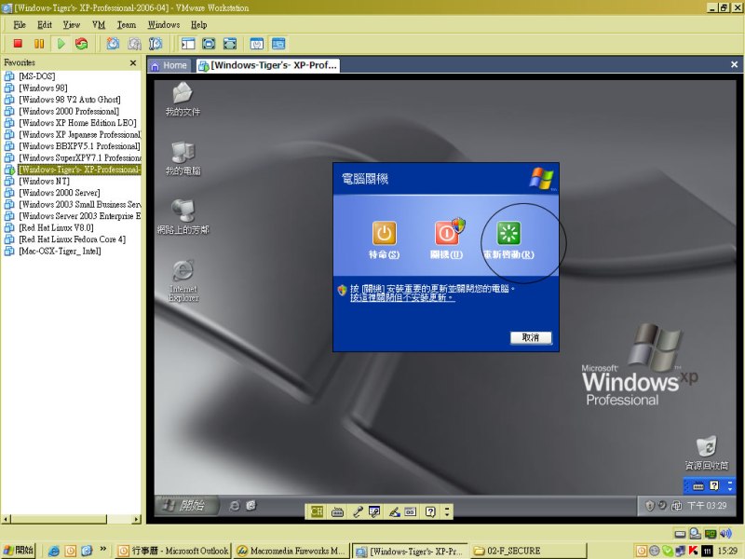745x559 pixels.
Task: Click the Reset virtual machine toolbar icon
Action: pos(82,44)
